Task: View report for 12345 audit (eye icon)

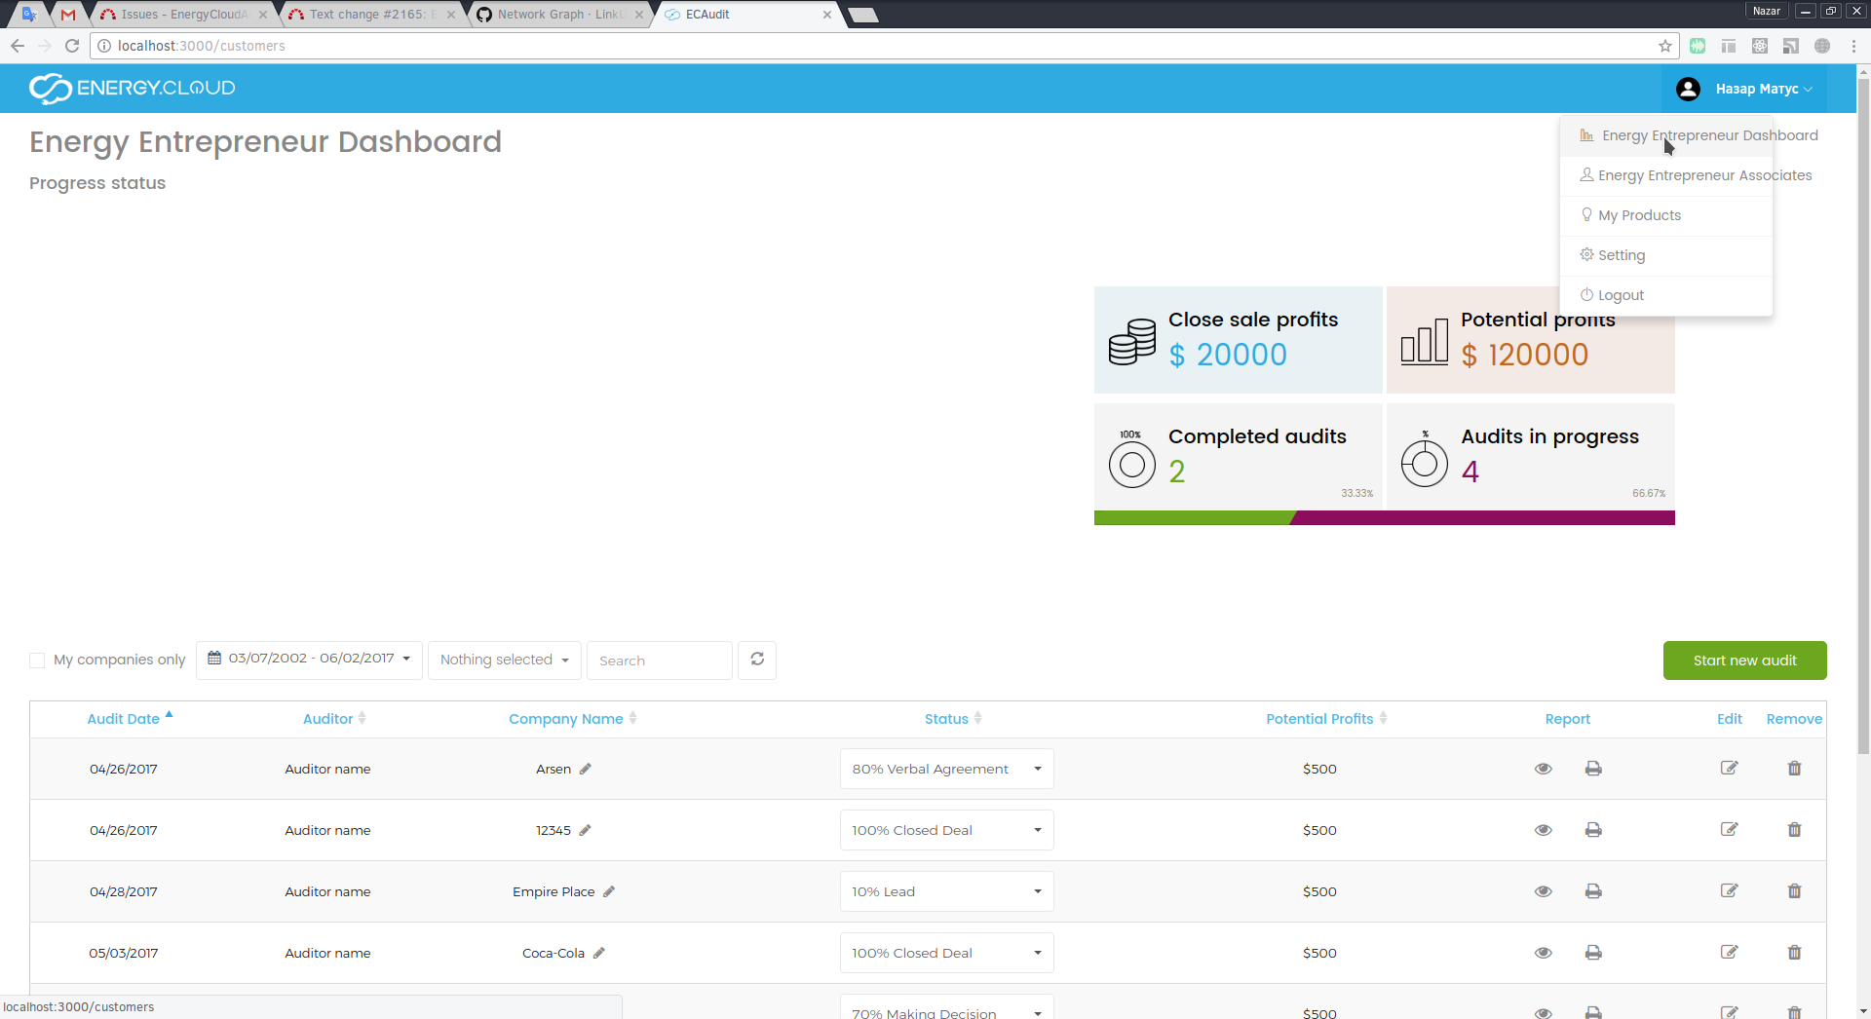Action: [x=1543, y=830]
